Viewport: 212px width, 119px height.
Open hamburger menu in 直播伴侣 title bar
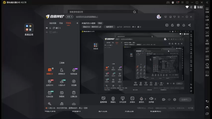point(179,17)
